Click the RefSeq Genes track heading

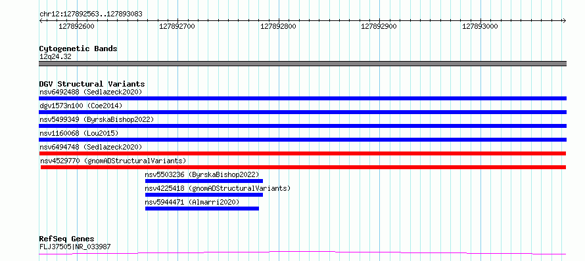66,239
